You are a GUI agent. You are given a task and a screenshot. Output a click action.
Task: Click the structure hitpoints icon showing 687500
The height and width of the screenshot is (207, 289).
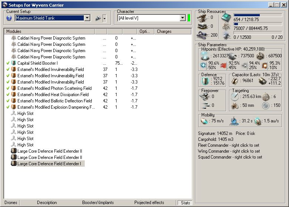pyautogui.click(x=261, y=56)
